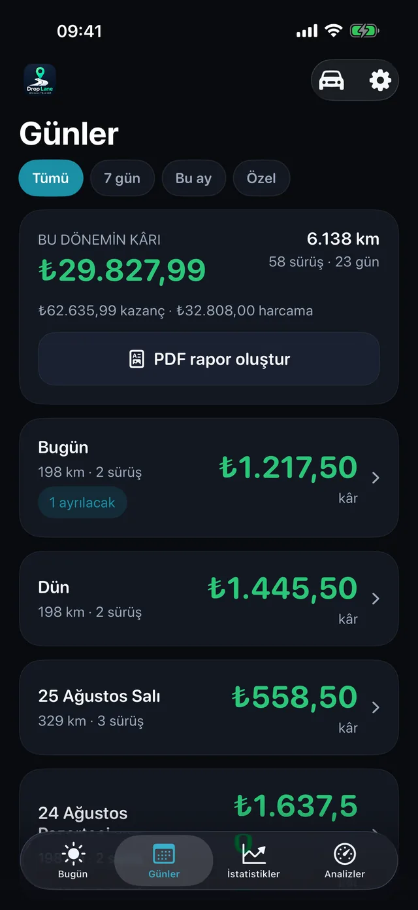
Task: Open vehicle settings via car icon
Action: 331,80
